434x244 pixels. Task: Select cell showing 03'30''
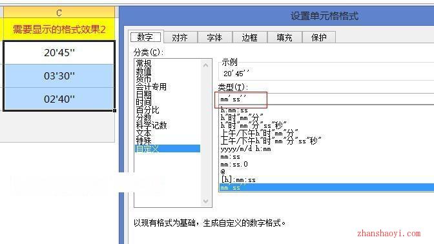pos(59,76)
